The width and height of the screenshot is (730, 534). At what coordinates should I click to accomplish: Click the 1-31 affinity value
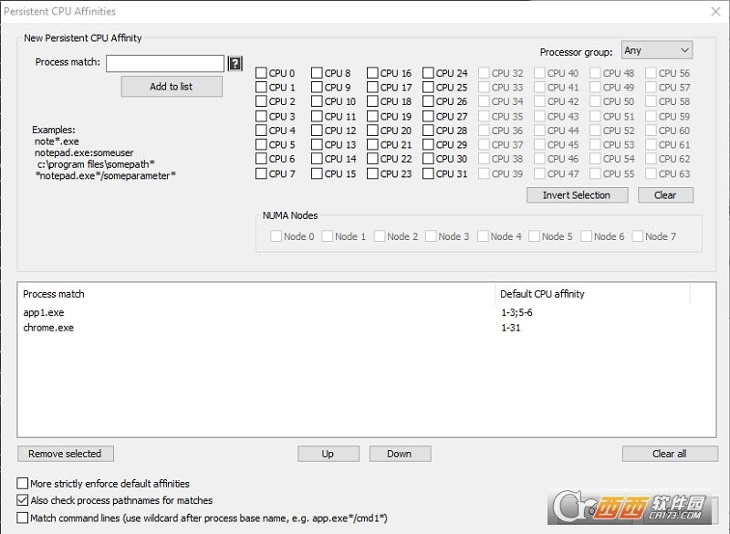tap(511, 328)
